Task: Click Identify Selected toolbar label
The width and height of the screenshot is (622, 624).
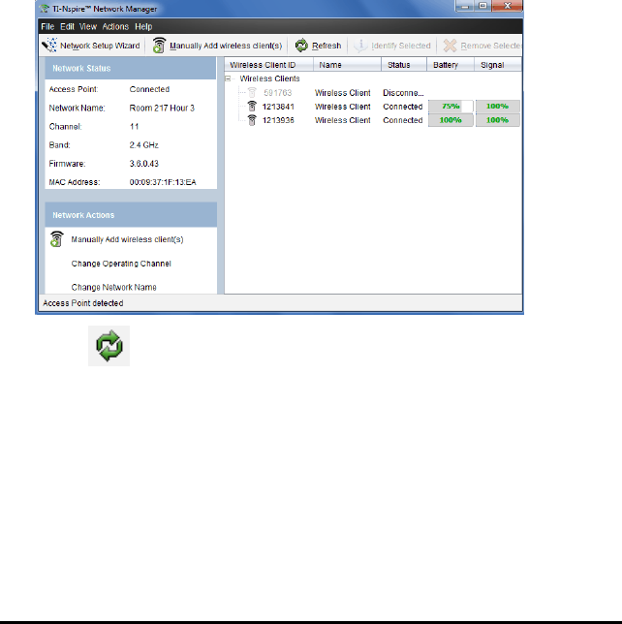Action: point(401,46)
